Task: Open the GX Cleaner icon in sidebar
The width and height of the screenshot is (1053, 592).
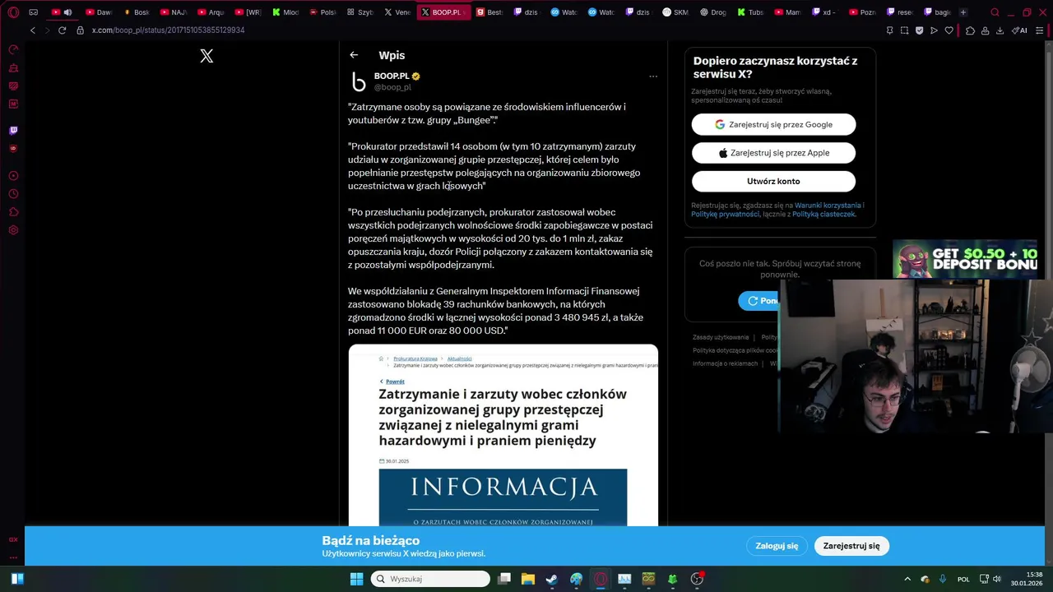Action: (13, 68)
